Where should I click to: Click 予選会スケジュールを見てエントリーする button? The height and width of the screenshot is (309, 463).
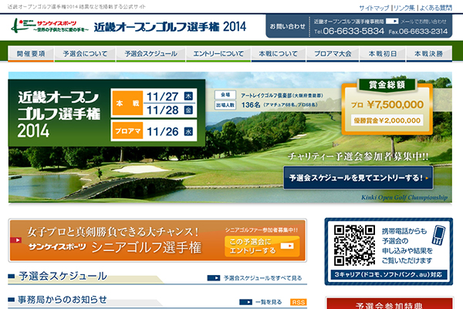[x=359, y=178]
